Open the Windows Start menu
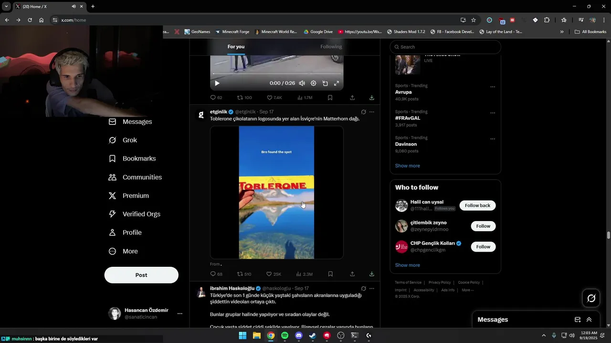Image resolution: width=611 pixels, height=343 pixels. tap(242, 335)
